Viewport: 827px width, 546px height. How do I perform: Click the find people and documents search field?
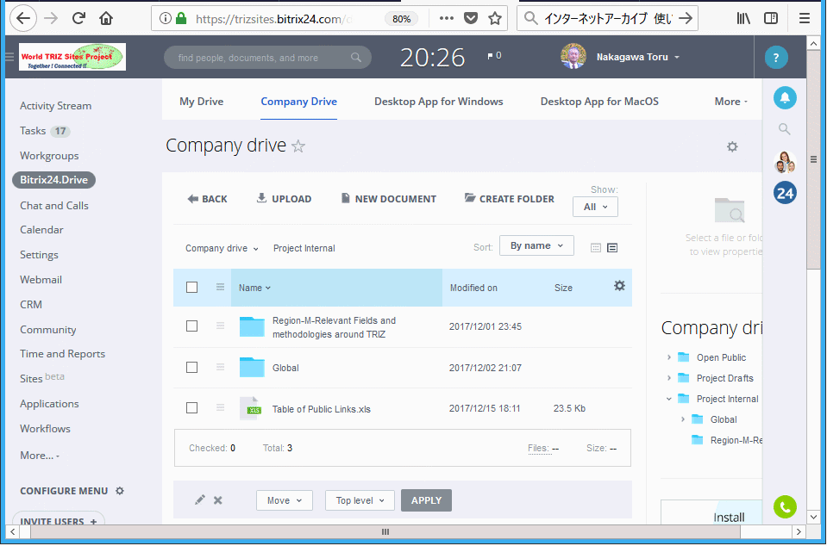[x=267, y=58]
